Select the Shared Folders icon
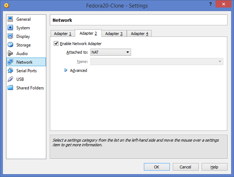The width and height of the screenshot is (234, 177). tap(10, 88)
